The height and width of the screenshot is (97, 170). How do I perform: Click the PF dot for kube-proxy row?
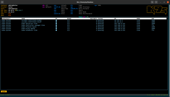tap(56, 29)
